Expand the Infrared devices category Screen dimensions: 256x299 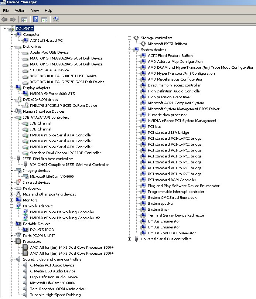[x=11, y=182]
